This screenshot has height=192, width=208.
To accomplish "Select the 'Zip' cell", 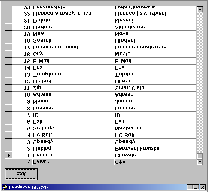I will click(x=73, y=88).
